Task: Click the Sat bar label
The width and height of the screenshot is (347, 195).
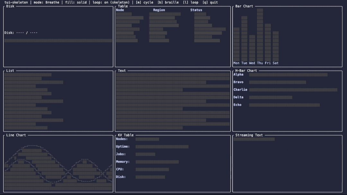Action: click(276, 63)
